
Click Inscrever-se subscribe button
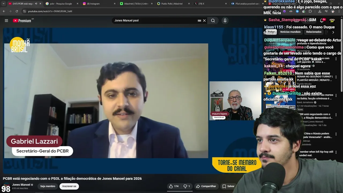[x=69, y=186]
